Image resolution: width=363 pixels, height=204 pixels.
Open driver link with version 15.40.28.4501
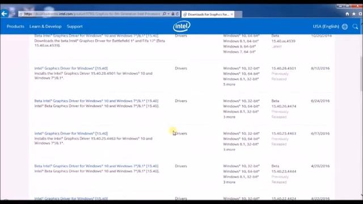tap(71, 68)
